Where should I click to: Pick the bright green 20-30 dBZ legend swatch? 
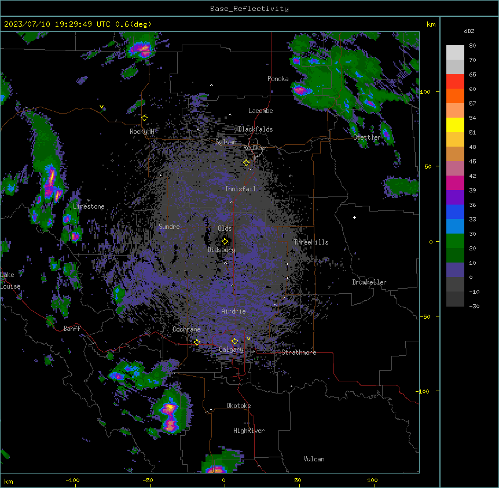455,241
